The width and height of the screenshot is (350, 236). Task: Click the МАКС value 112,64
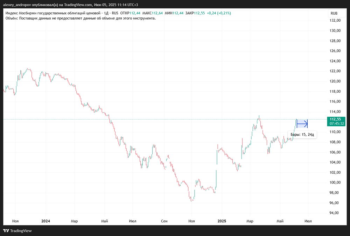(157, 13)
